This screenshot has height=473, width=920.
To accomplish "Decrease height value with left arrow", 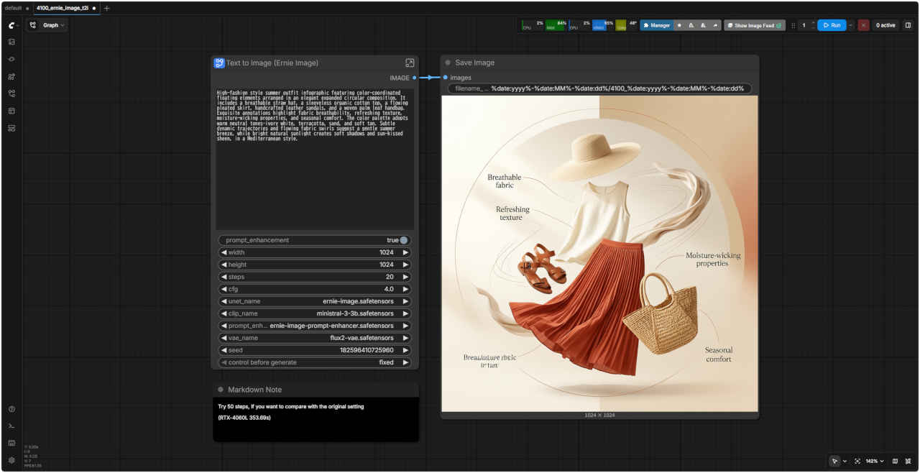I will (x=223, y=265).
